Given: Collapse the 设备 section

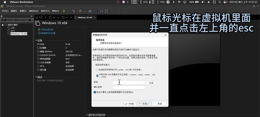Looking at the screenshot, I should coord(36,40).
